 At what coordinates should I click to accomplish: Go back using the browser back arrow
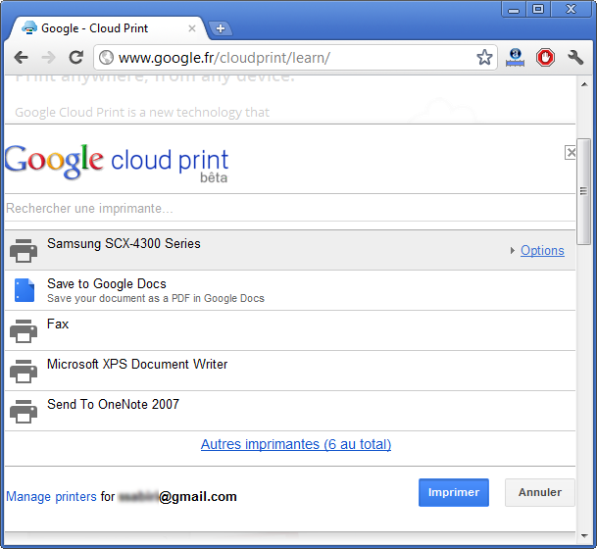coord(21,58)
